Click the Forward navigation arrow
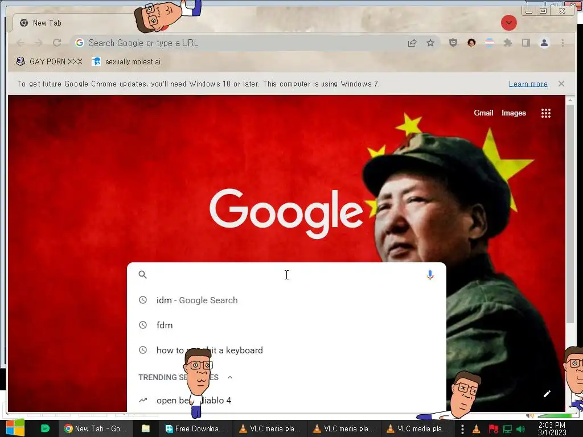Viewport: 583px width, 437px height. point(39,43)
